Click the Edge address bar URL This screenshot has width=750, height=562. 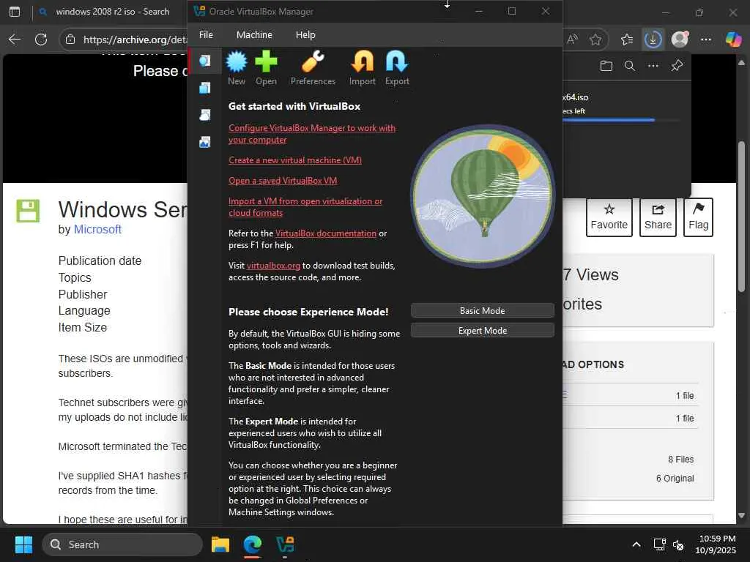point(135,40)
